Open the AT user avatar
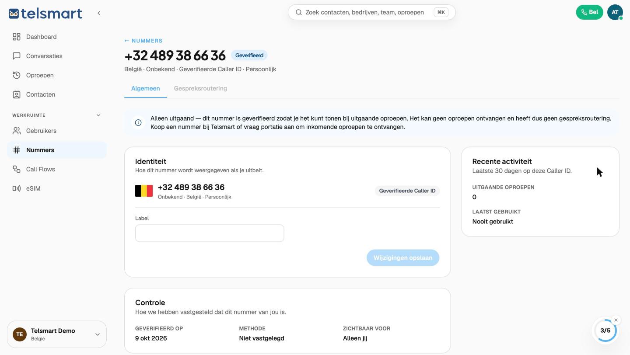 tap(615, 12)
